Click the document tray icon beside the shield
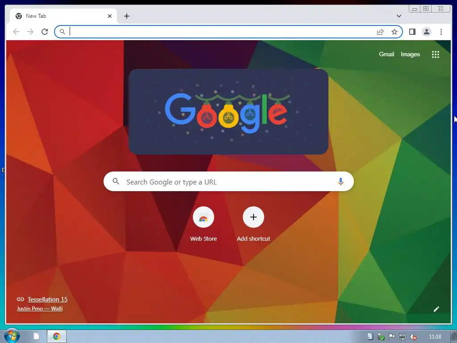457x343 pixels. [370, 337]
